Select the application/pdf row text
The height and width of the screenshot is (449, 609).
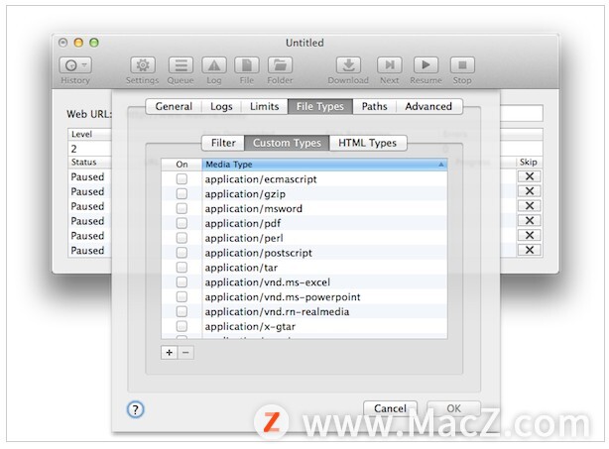[x=243, y=224]
